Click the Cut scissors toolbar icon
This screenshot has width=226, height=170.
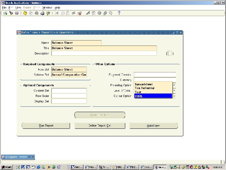pos(56,13)
